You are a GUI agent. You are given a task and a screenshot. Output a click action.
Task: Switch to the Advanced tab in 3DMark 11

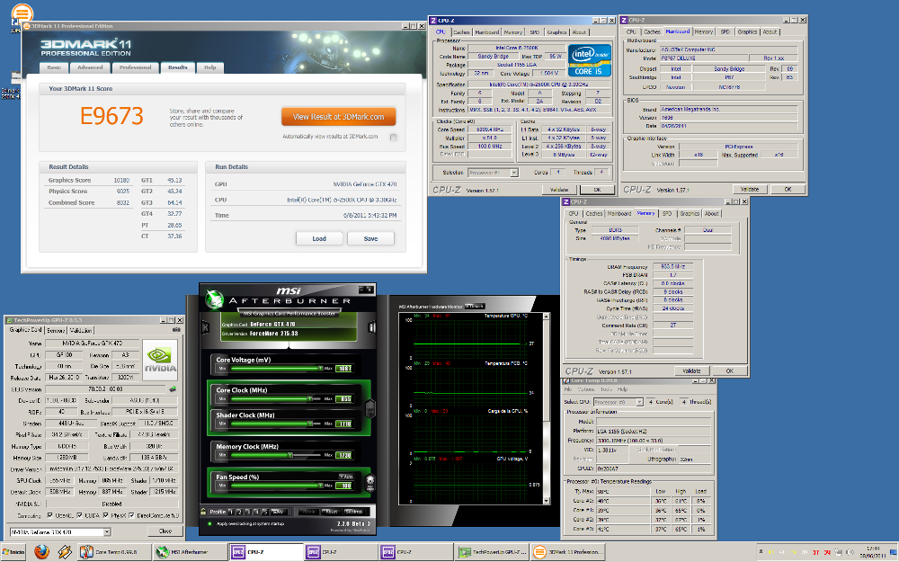tap(90, 67)
